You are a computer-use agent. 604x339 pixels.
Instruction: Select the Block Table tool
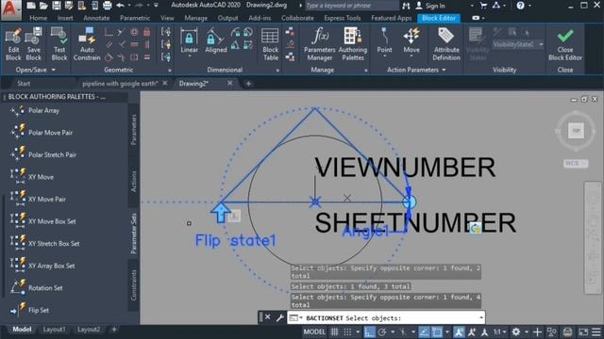(271, 44)
